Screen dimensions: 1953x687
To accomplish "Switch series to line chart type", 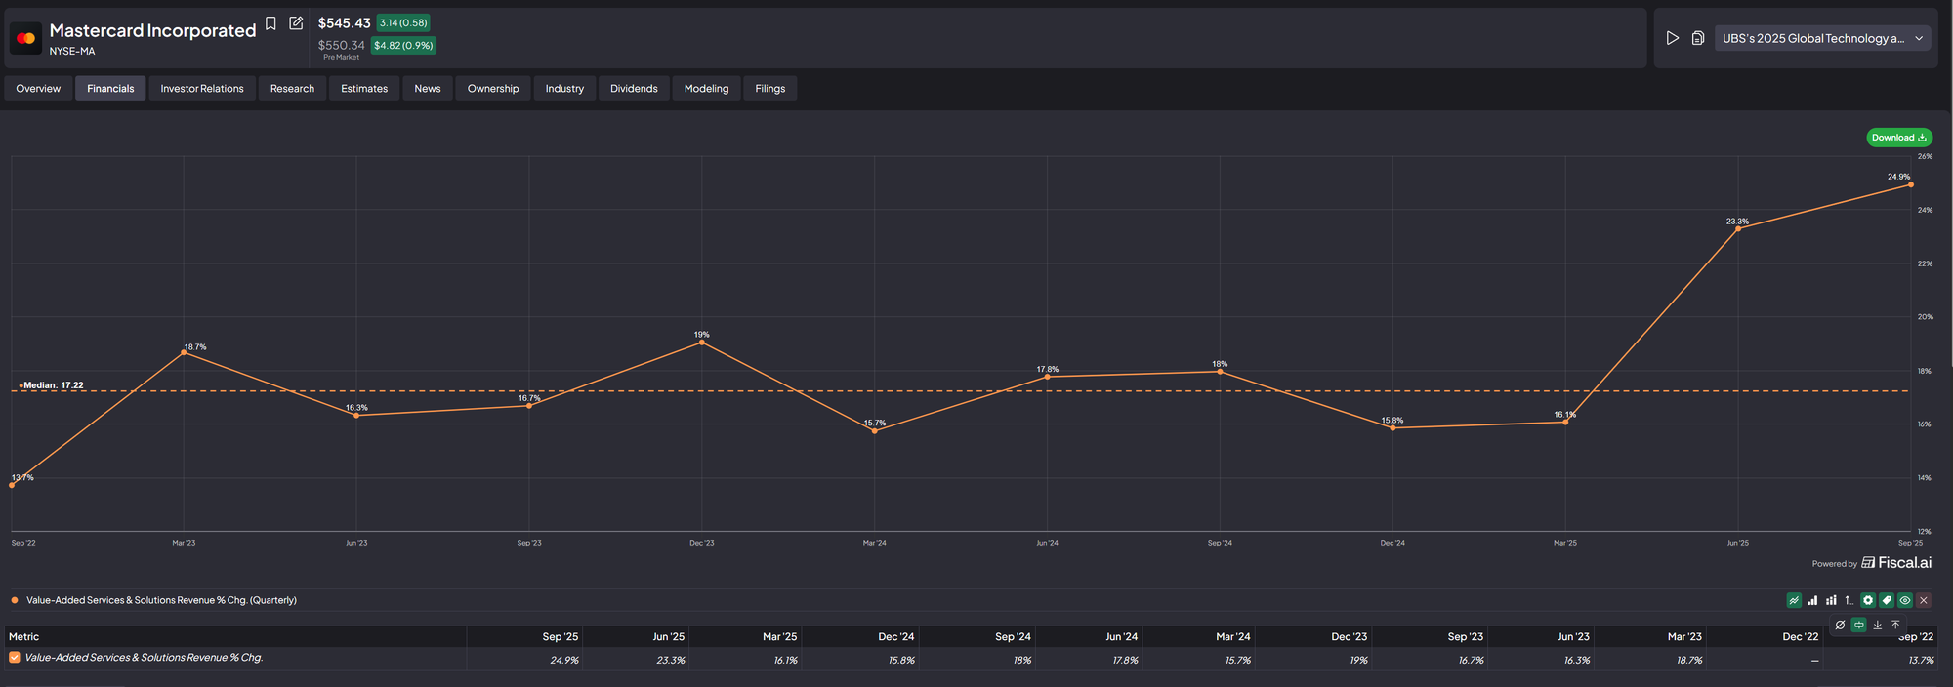I will [1794, 601].
